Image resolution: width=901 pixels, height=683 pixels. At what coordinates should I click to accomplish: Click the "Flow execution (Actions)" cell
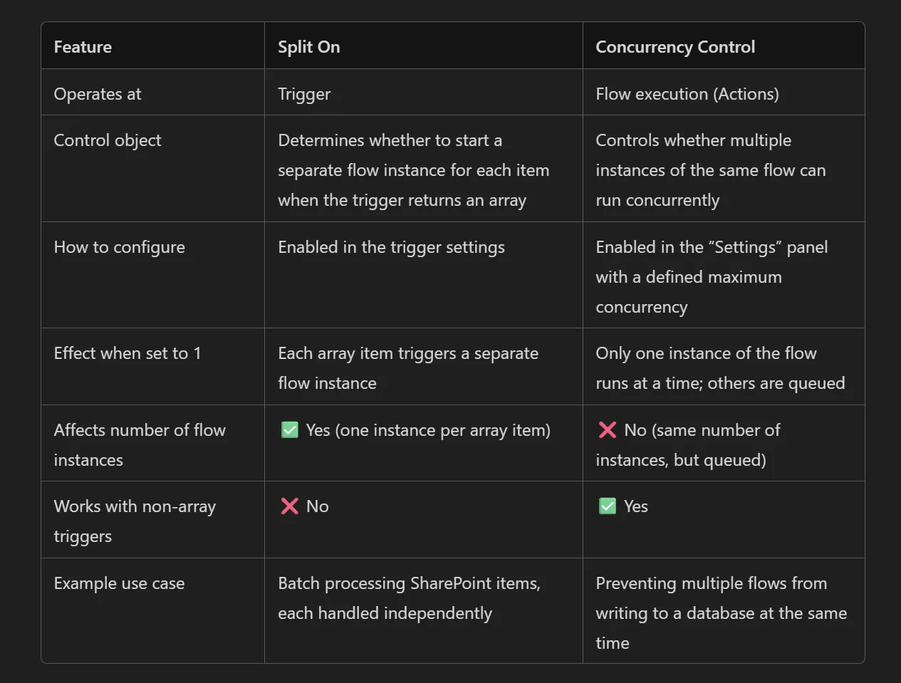[x=687, y=94]
